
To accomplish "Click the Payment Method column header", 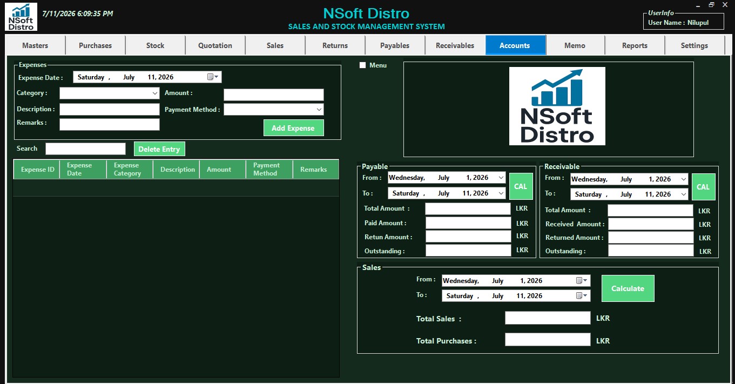I will pos(269,170).
